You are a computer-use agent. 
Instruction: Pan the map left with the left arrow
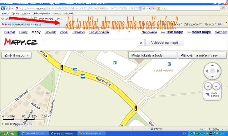point(207,71)
